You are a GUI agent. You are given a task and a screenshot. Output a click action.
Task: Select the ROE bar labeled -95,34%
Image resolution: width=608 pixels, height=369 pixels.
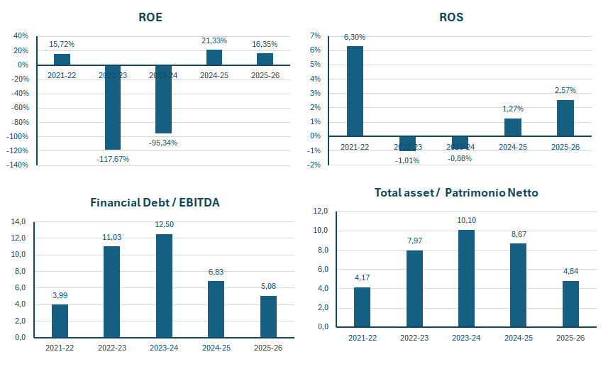(163, 99)
